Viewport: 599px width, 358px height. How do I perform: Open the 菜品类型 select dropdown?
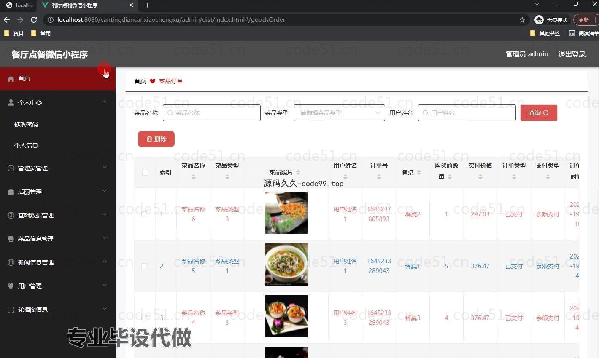tap(339, 113)
